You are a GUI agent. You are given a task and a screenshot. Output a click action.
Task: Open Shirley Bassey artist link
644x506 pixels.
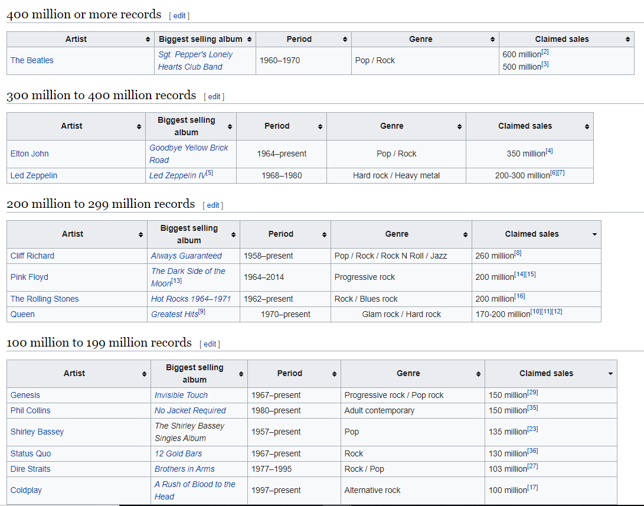click(37, 432)
